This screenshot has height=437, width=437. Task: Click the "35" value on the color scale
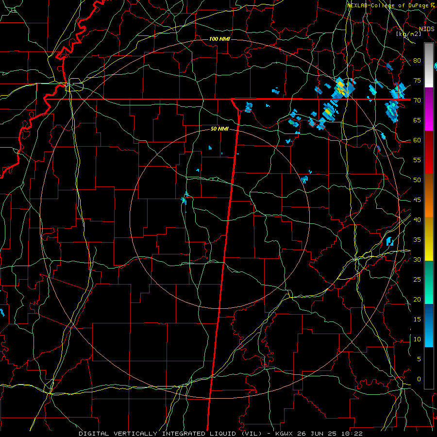tap(417, 240)
